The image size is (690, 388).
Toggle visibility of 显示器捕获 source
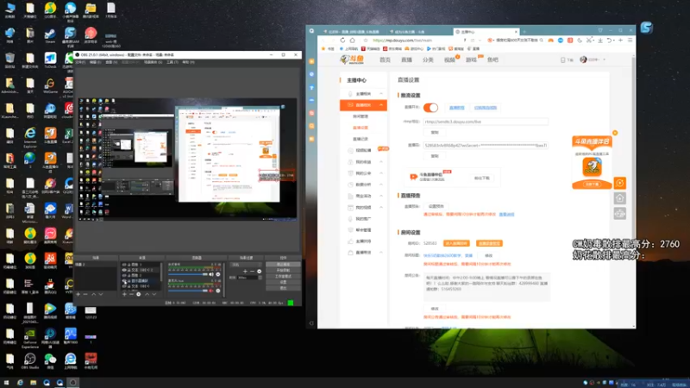pyautogui.click(x=124, y=281)
